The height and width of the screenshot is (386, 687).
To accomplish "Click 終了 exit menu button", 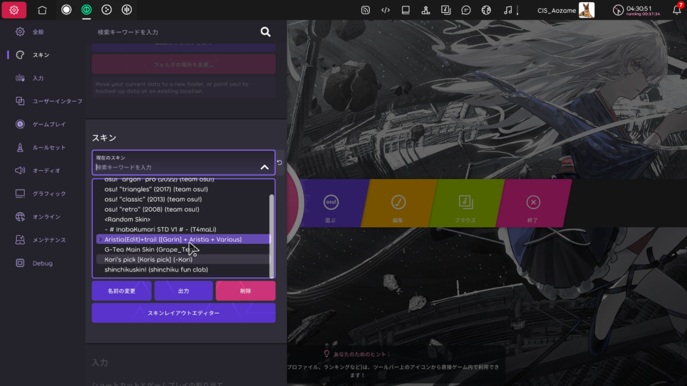I will click(533, 204).
